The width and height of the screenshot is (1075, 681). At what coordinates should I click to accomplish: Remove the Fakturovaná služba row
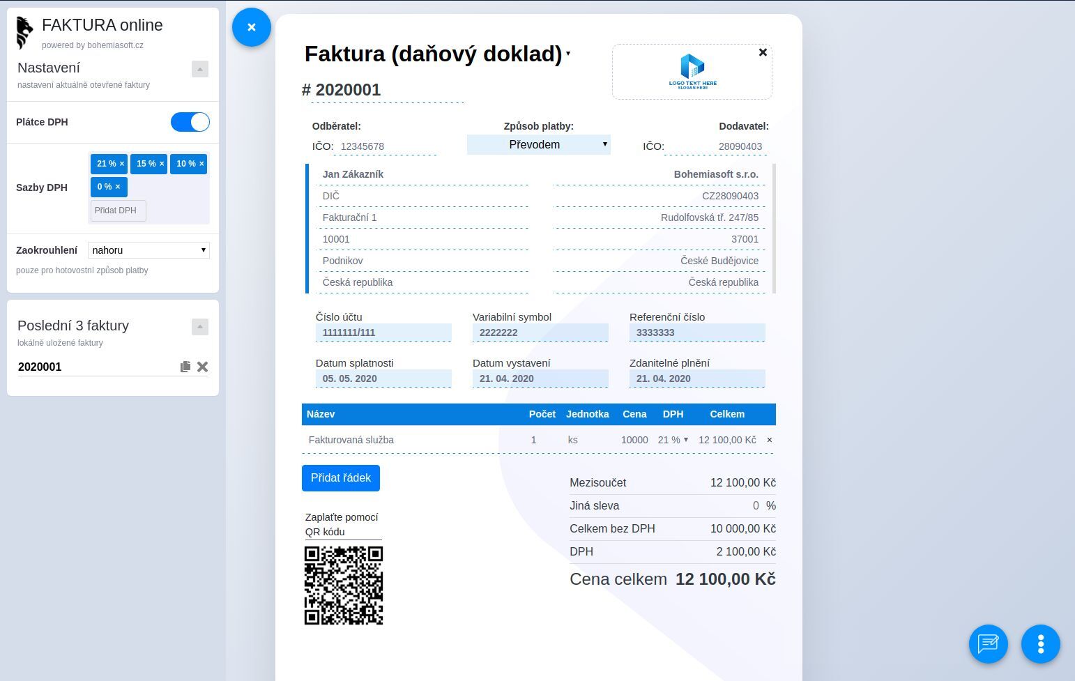point(770,440)
